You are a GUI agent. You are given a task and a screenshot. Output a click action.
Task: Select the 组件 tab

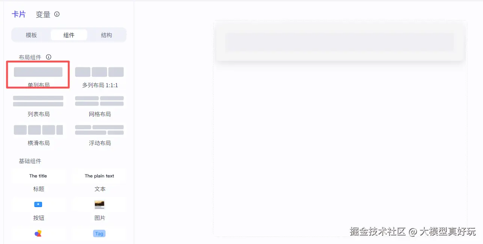(x=69, y=35)
